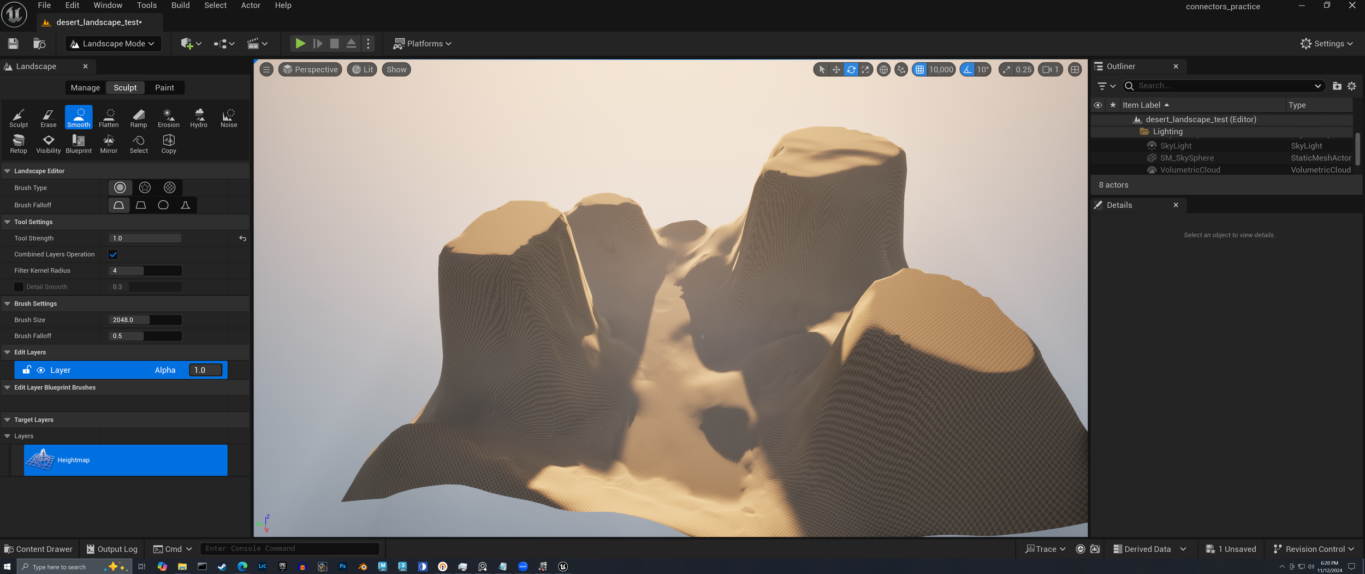Select the Copy tool
The height and width of the screenshot is (574, 1365).
[169, 144]
